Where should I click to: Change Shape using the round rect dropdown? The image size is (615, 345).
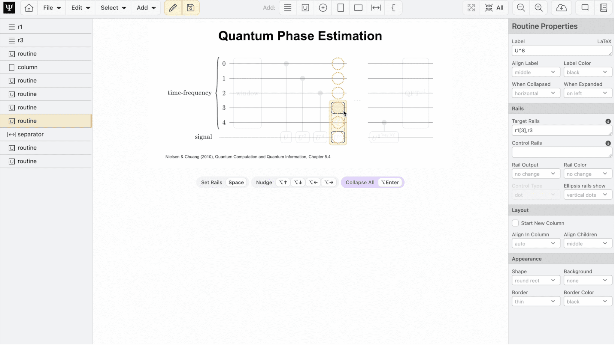pos(535,280)
